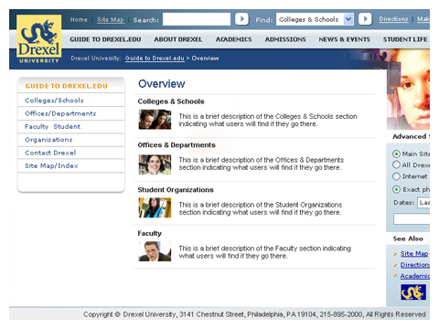Viewport: 439px width, 329px height.
Task: Open Contact Drexel in the sidebar
Action: tap(50, 153)
